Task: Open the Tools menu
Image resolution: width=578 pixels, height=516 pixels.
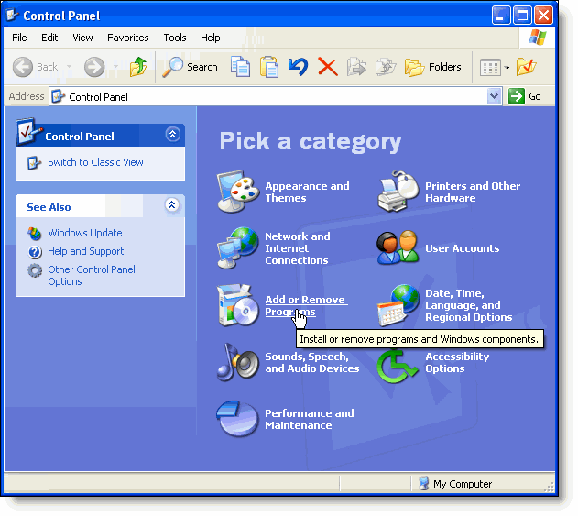Action: click(x=175, y=38)
